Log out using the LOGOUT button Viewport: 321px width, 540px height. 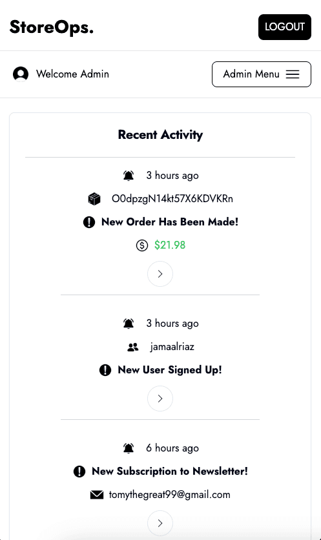[285, 27]
